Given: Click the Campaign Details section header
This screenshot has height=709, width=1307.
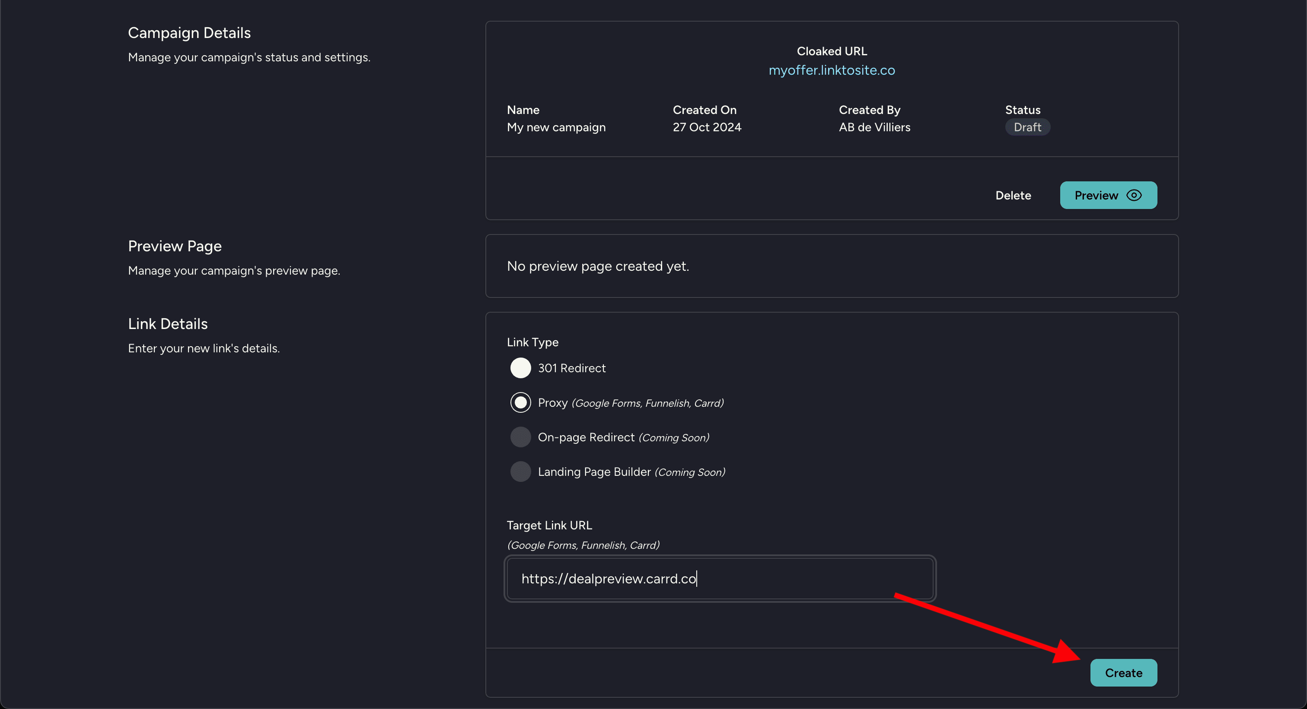Looking at the screenshot, I should (x=190, y=32).
